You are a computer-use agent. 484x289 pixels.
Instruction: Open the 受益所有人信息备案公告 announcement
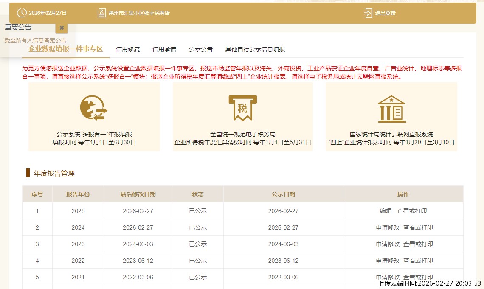[x=36, y=40]
